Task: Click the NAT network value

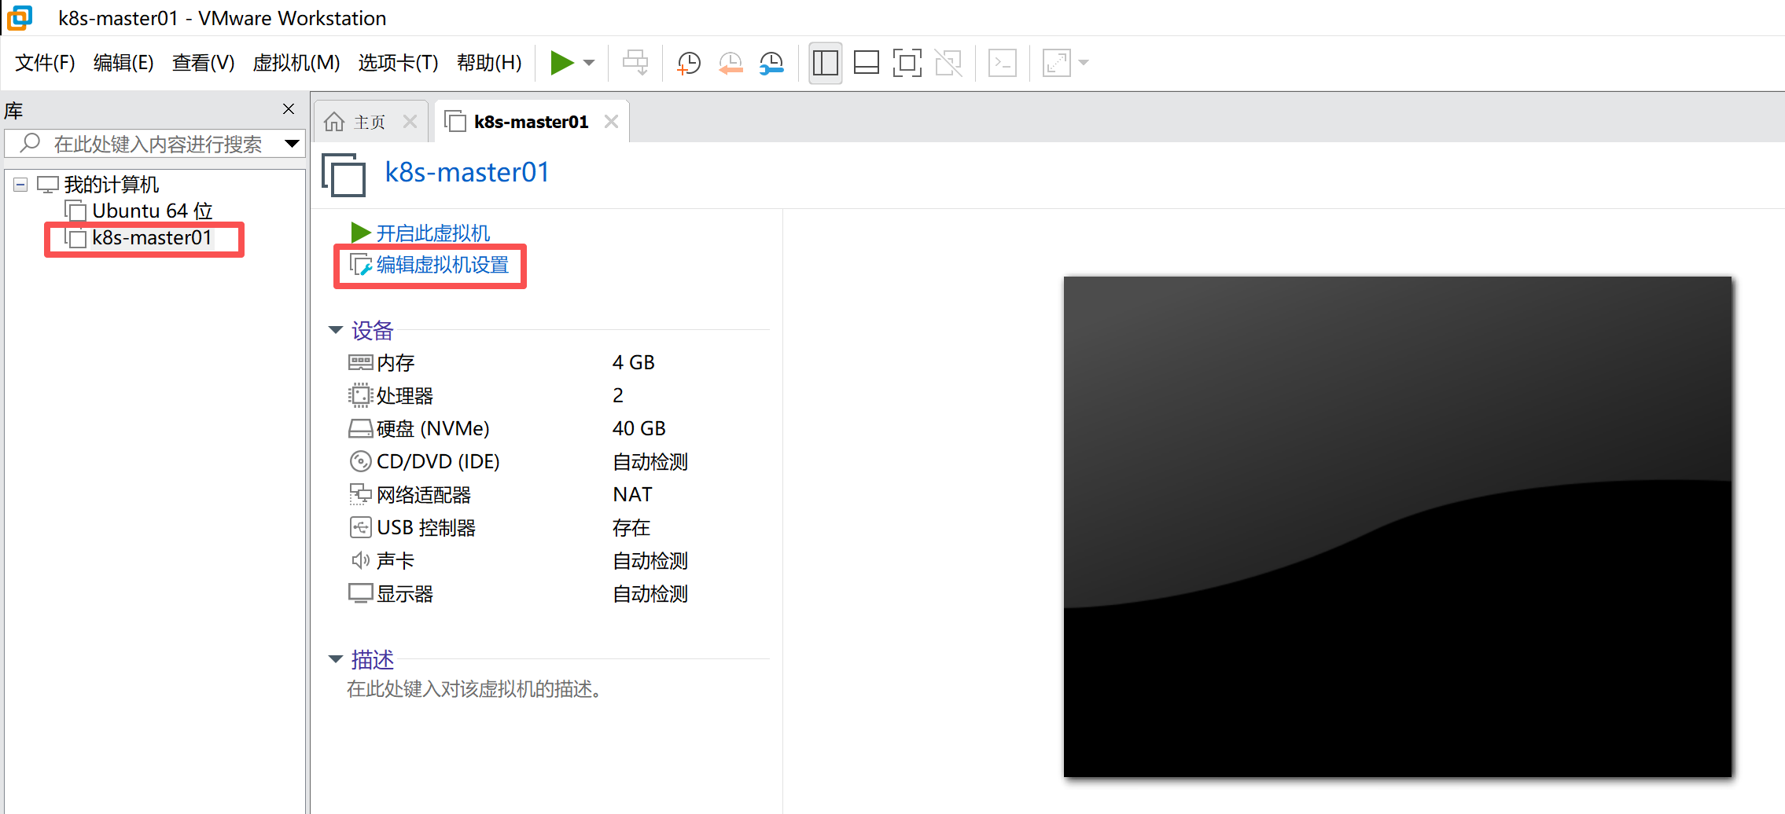Action: (633, 495)
